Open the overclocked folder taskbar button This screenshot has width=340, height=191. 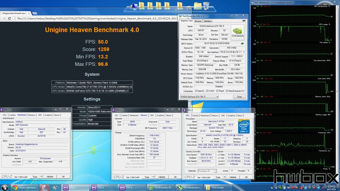[218, 188]
